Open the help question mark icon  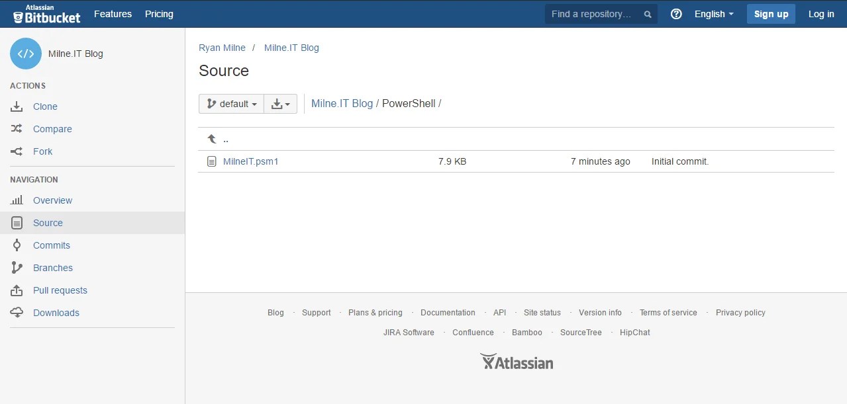(676, 14)
